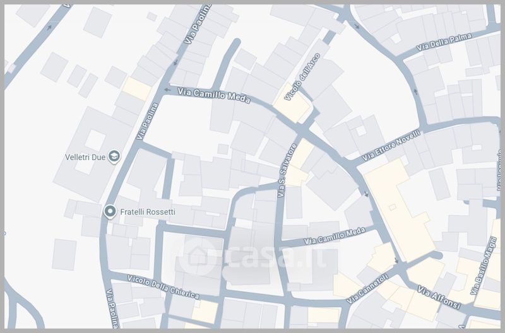Viewport: 505px width, 333px height.
Task: Click the Velletri Due school icon
Action: (114, 156)
